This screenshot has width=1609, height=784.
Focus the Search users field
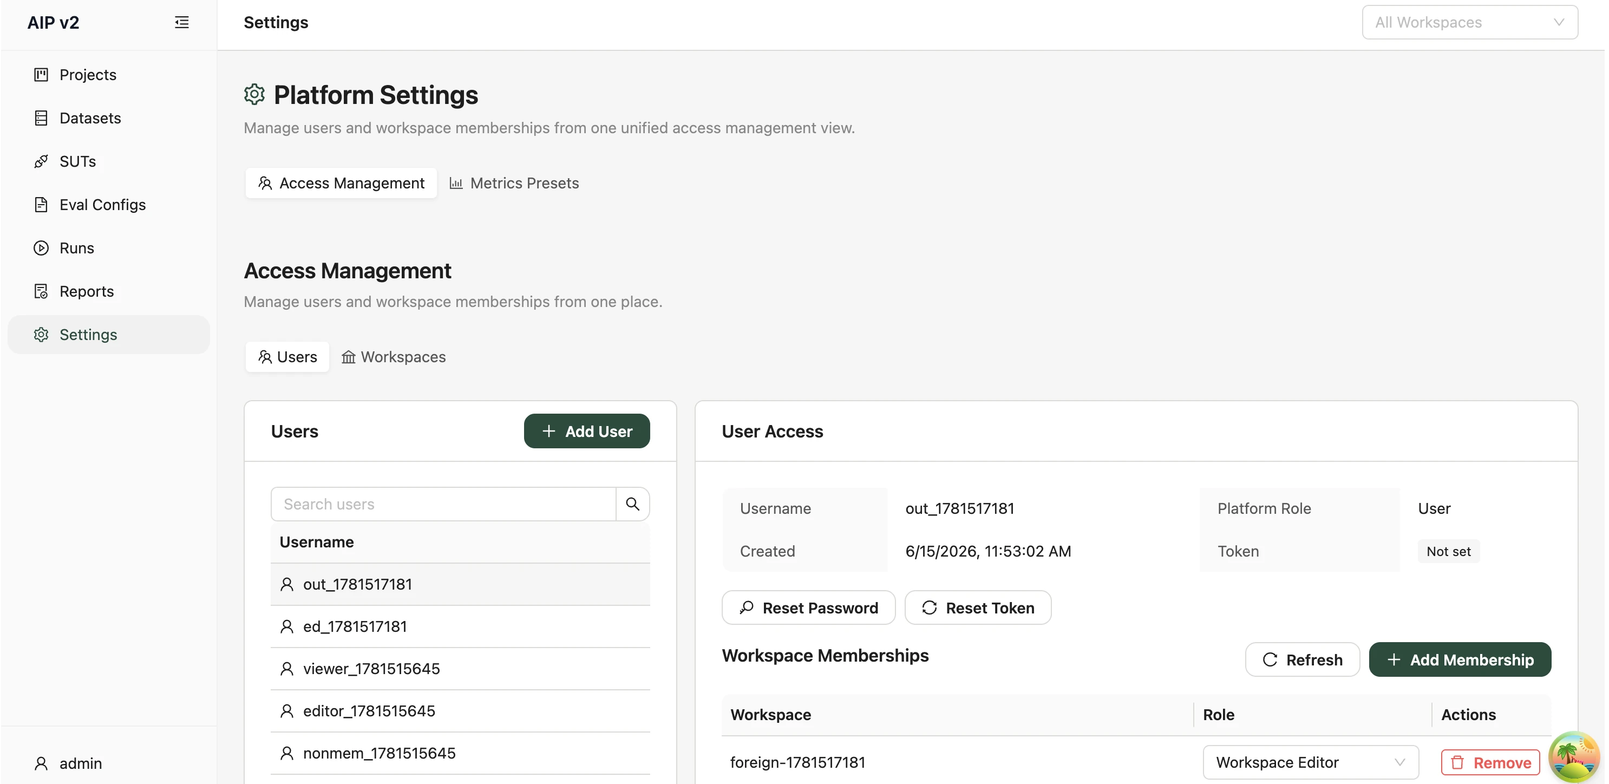pos(443,504)
